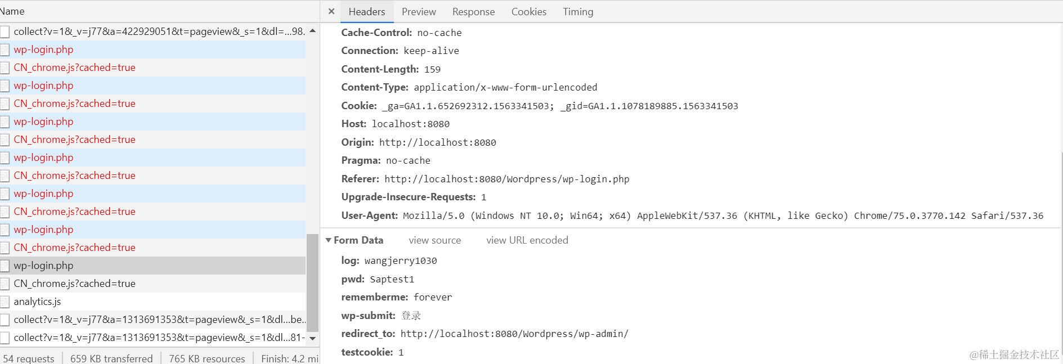
Task: Click the 'view URL encoded' link
Action: pyautogui.click(x=527, y=240)
